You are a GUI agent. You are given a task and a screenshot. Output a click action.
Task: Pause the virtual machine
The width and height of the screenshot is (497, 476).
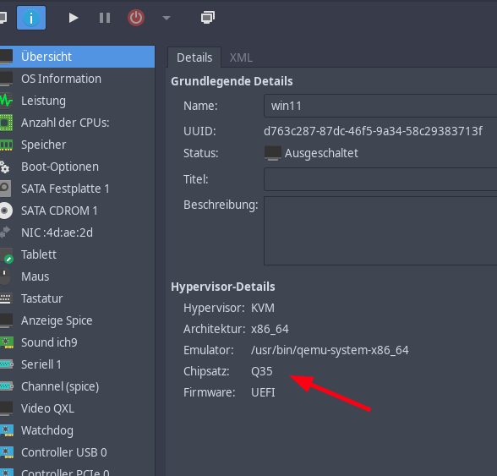(x=105, y=18)
